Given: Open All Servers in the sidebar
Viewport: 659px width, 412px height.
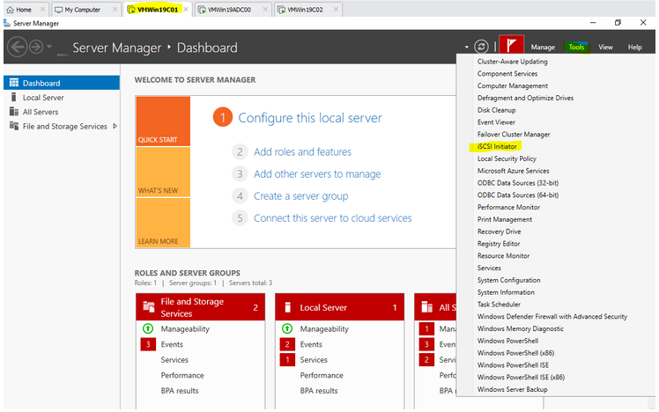Looking at the screenshot, I should pos(41,112).
